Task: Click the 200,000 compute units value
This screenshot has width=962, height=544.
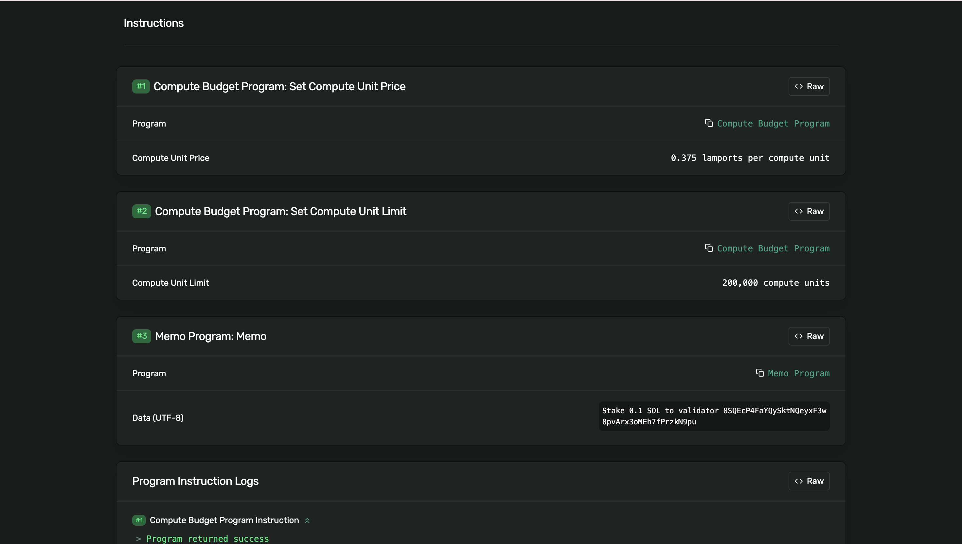Action: [775, 283]
